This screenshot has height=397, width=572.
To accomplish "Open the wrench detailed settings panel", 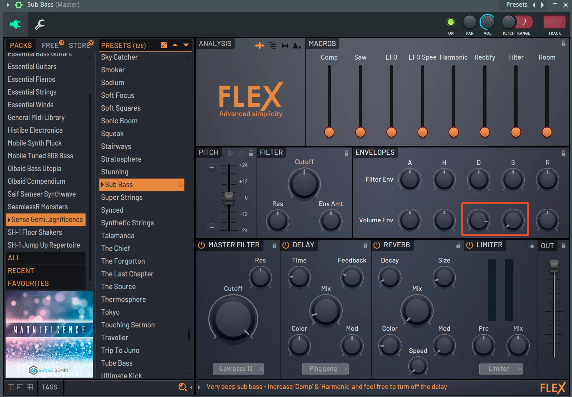I will coord(40,24).
